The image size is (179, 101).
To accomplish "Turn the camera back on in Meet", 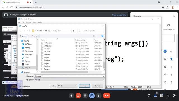I will click(x=78, y=95).
